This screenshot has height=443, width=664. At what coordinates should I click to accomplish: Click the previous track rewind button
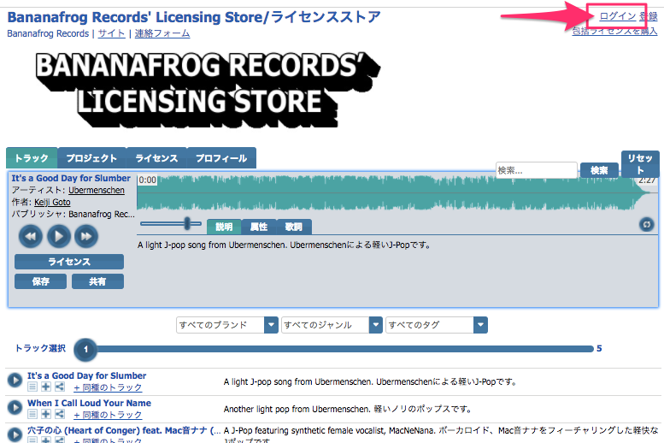tap(31, 236)
